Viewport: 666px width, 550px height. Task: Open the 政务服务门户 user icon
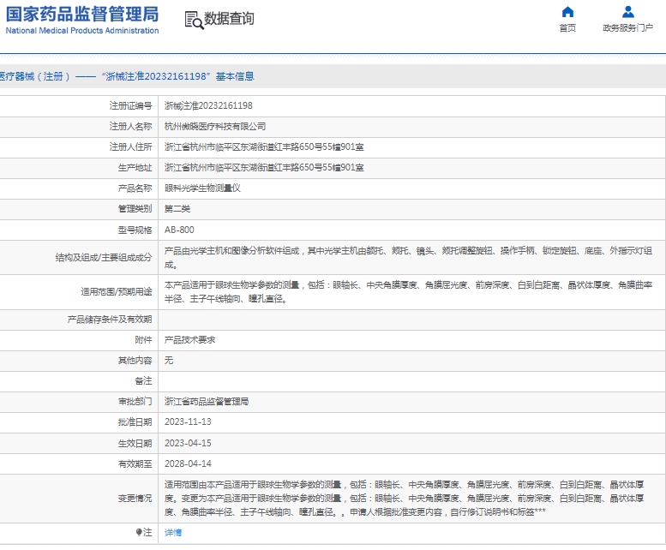(627, 12)
